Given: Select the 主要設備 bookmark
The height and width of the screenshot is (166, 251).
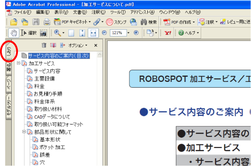Looking at the screenshot, I should [44, 79].
